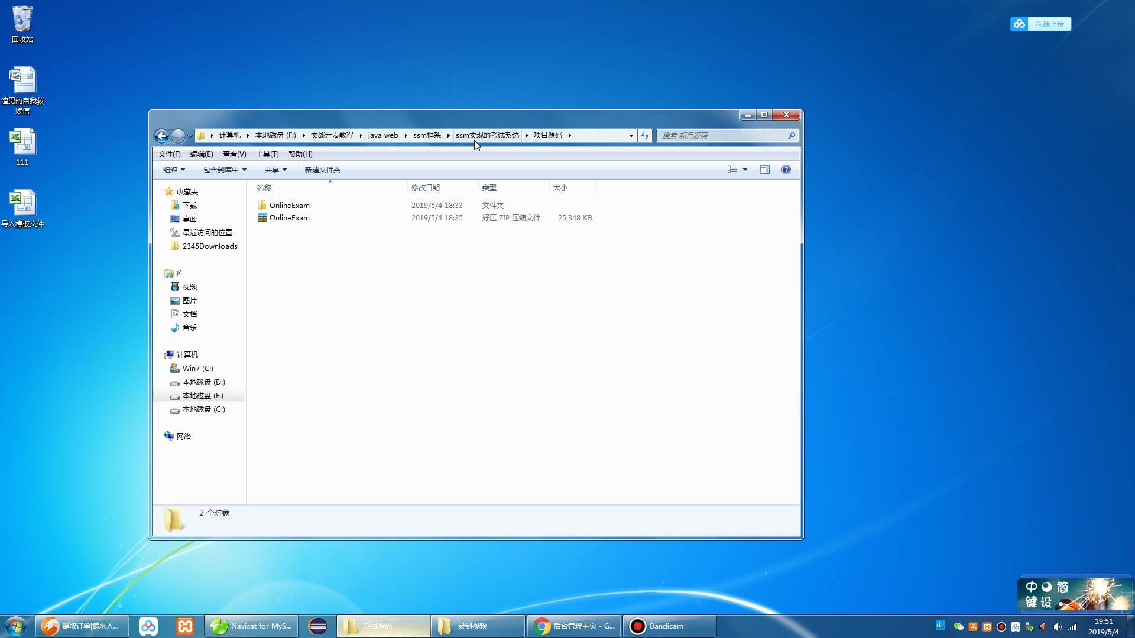
Task: Select the 渣男的自我救赎信 Word document icon
Action: [22, 90]
